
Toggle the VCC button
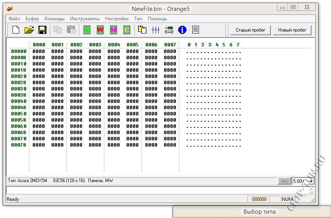coord(284,181)
